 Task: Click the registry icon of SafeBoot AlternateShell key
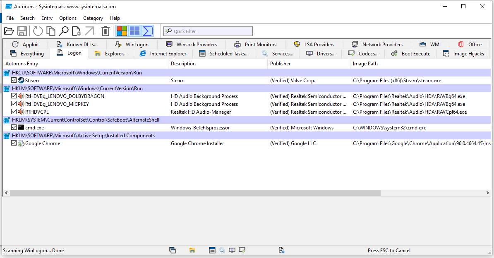point(7,120)
